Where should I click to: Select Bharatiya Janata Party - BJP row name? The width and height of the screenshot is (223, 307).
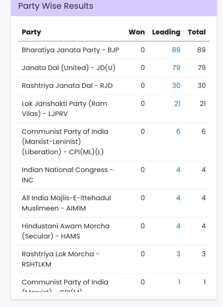pos(70,50)
